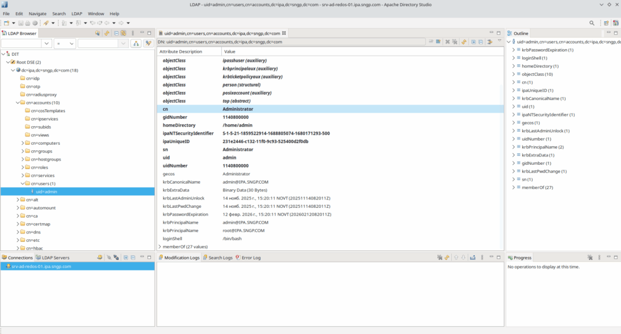
Task: Expand krbPrincipalName (2) in Outline
Action: (x=514, y=147)
